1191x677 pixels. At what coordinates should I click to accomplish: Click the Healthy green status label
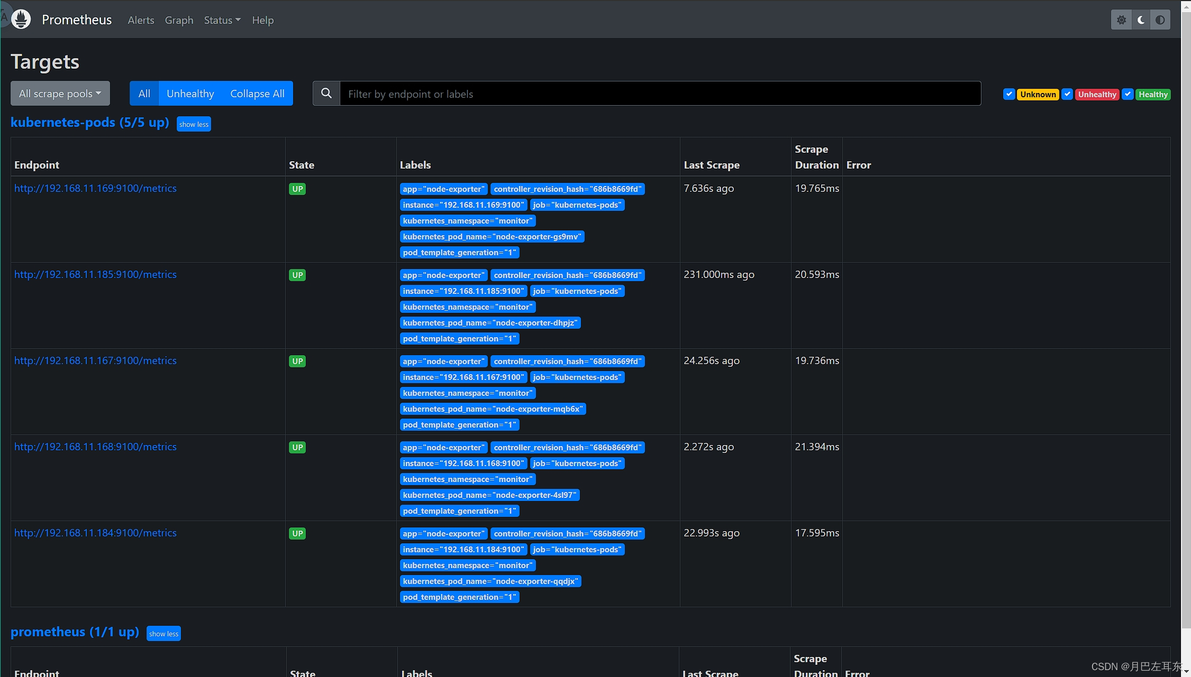(x=1153, y=95)
